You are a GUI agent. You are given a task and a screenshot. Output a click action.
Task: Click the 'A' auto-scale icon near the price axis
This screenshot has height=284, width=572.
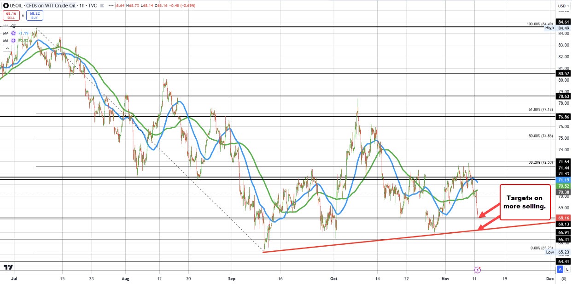point(560,270)
